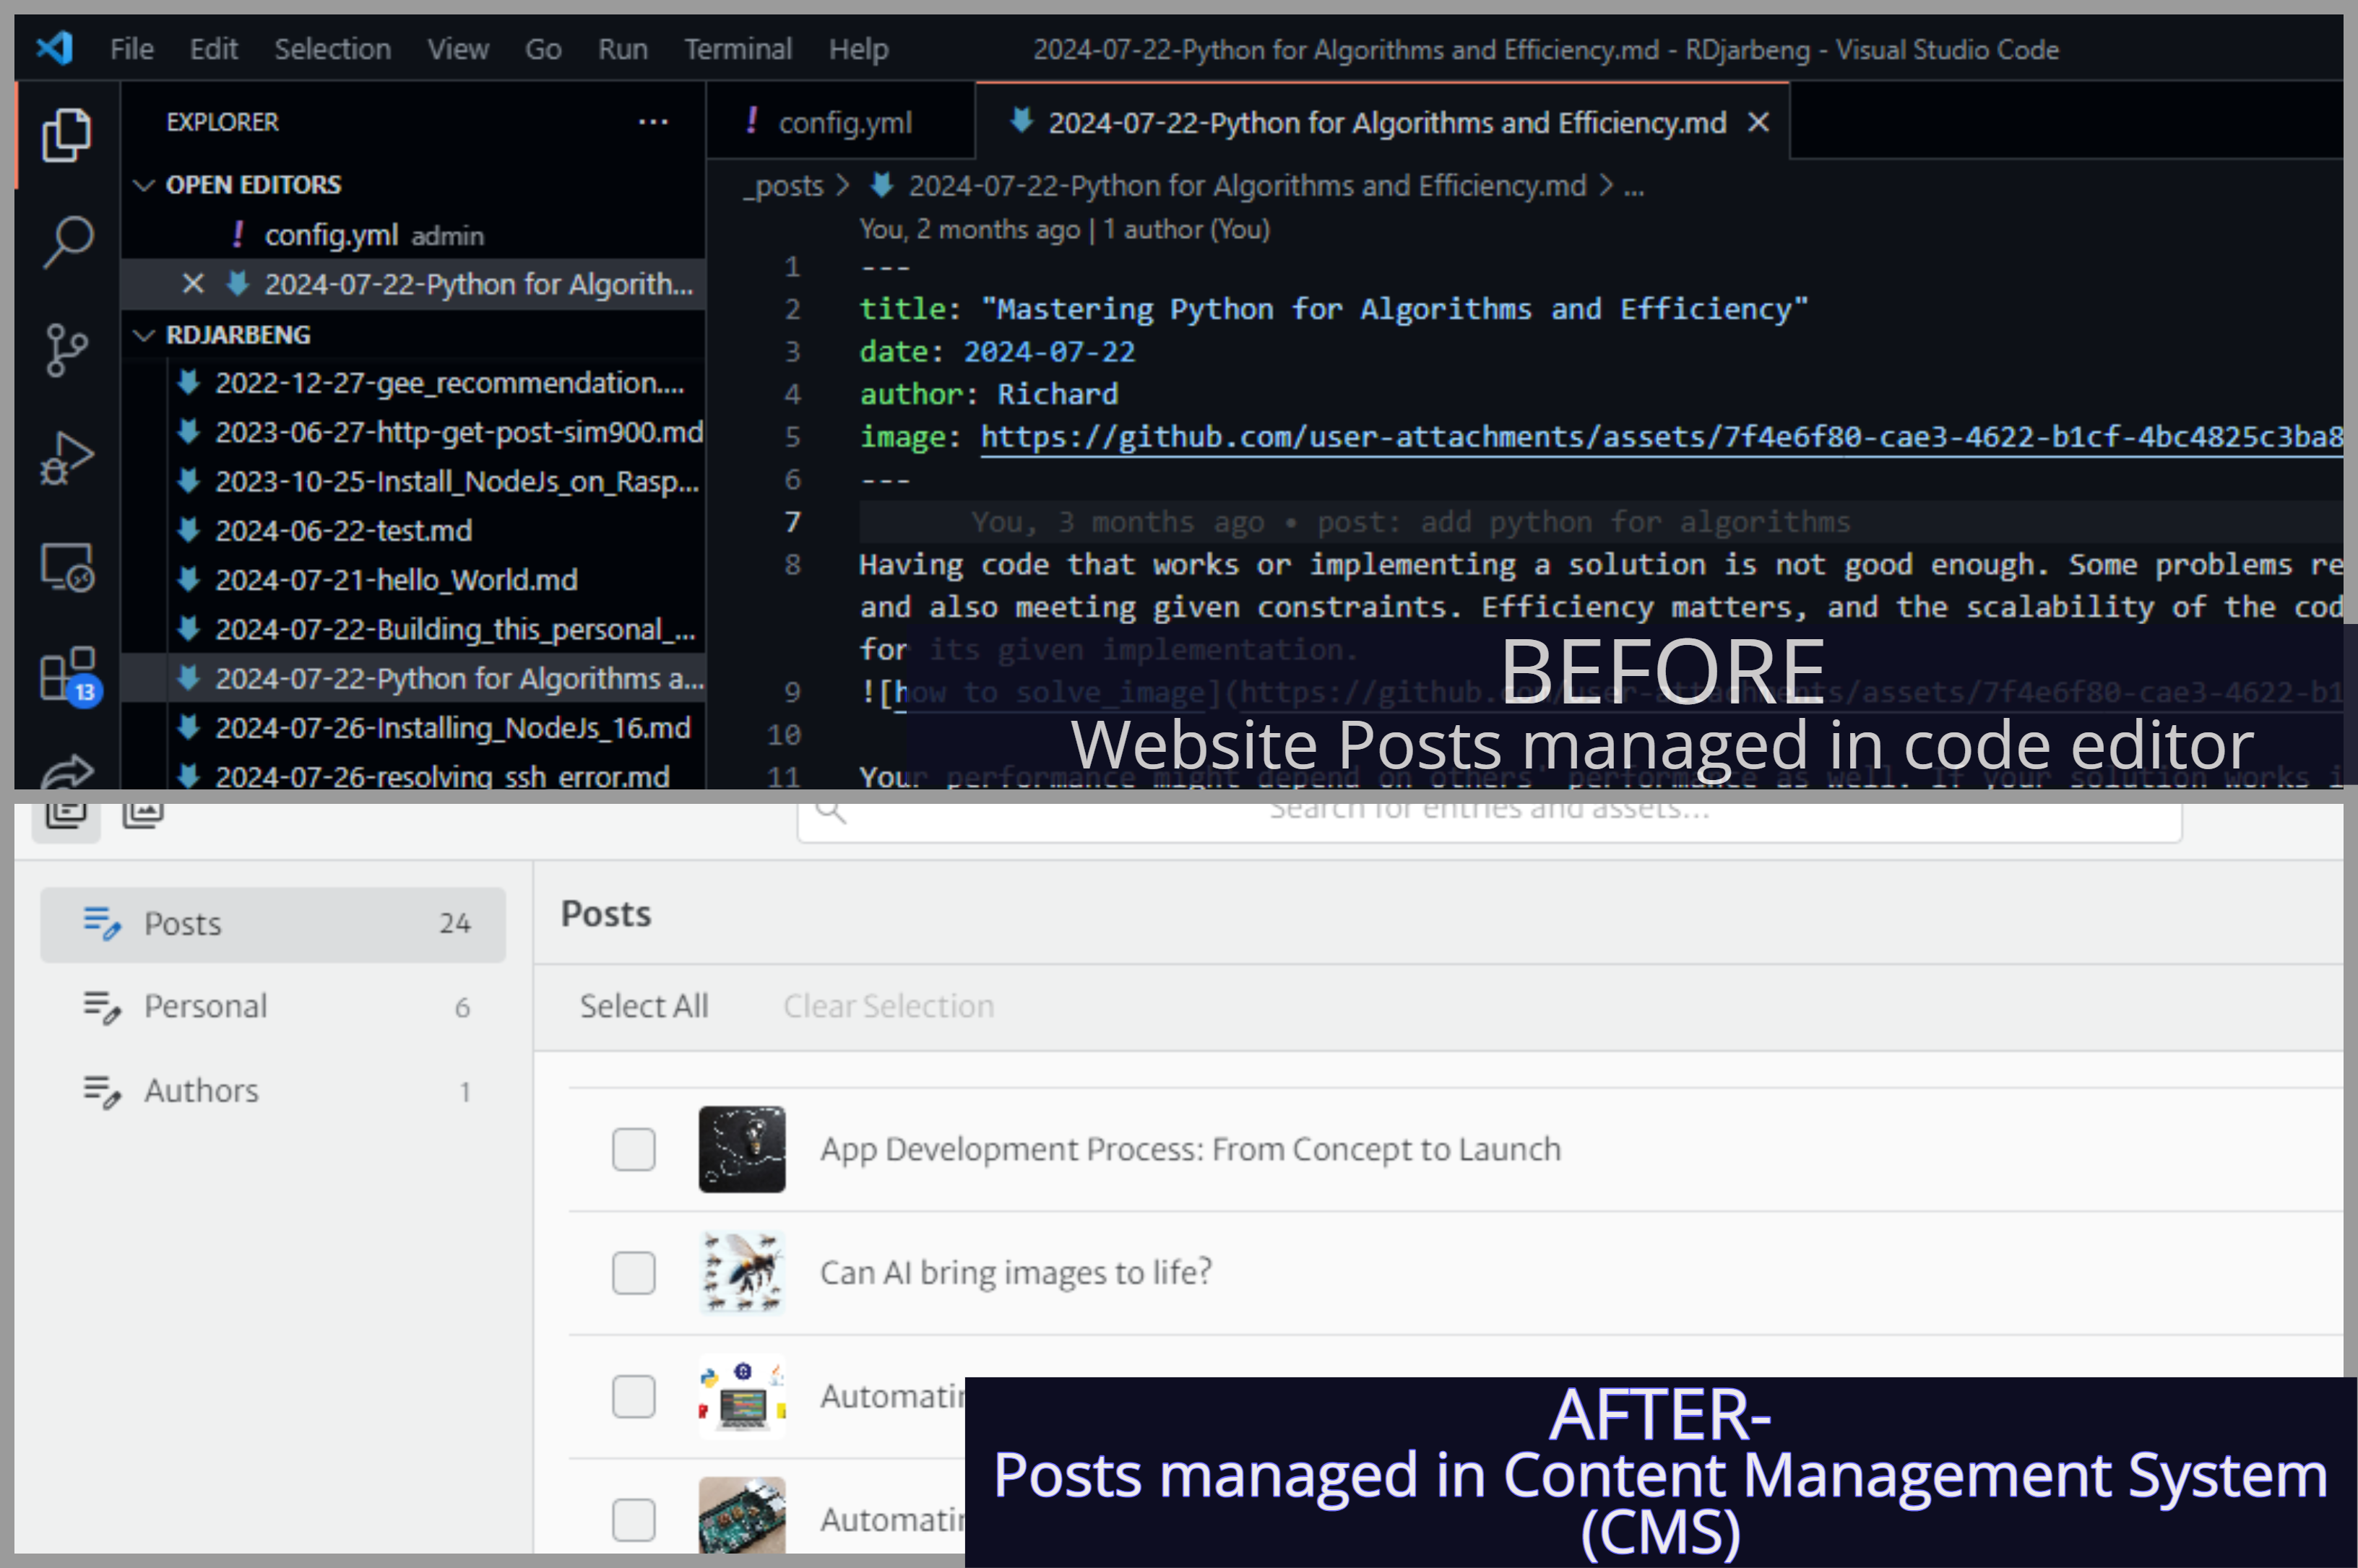Image resolution: width=2358 pixels, height=1568 pixels.
Task: Click the bee thumbnail image
Action: click(742, 1273)
